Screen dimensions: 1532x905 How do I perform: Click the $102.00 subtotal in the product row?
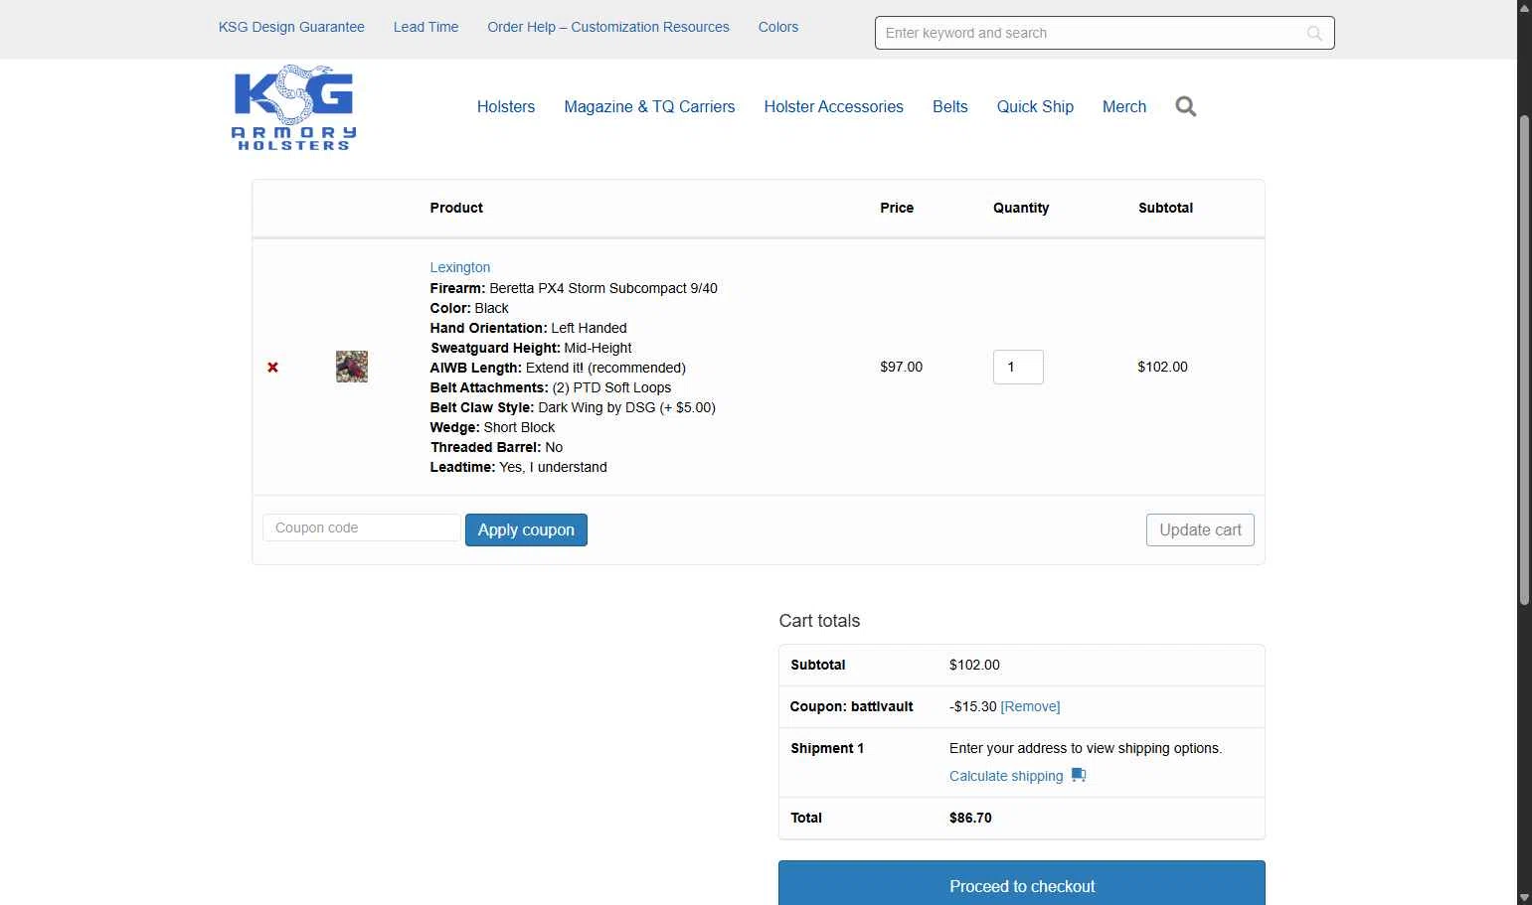pos(1162,367)
